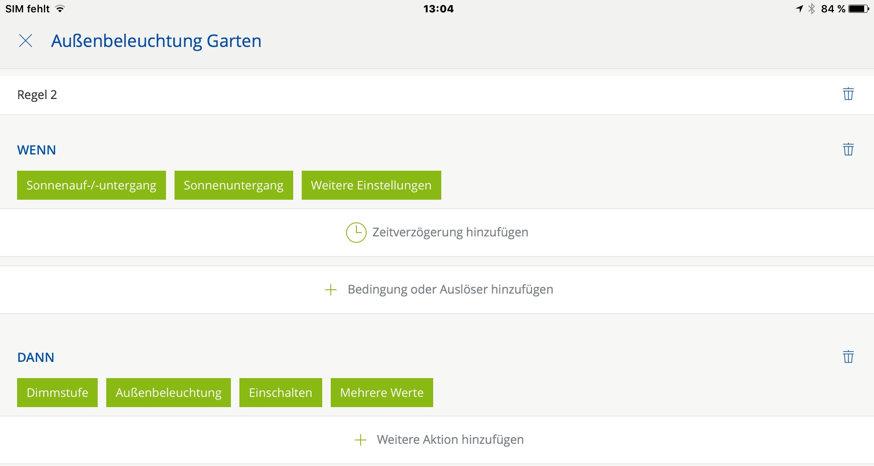Change the Einschalten action chip
The width and height of the screenshot is (874, 466).
click(280, 393)
